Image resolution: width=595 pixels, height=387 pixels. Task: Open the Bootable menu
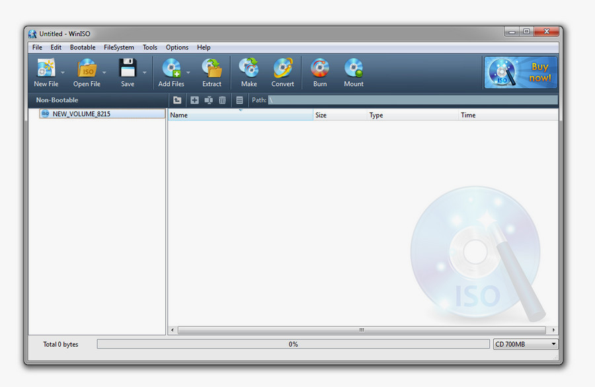click(83, 48)
